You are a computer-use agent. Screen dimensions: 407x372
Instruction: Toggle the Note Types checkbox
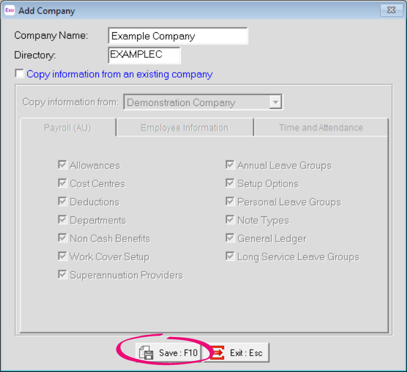tap(230, 219)
